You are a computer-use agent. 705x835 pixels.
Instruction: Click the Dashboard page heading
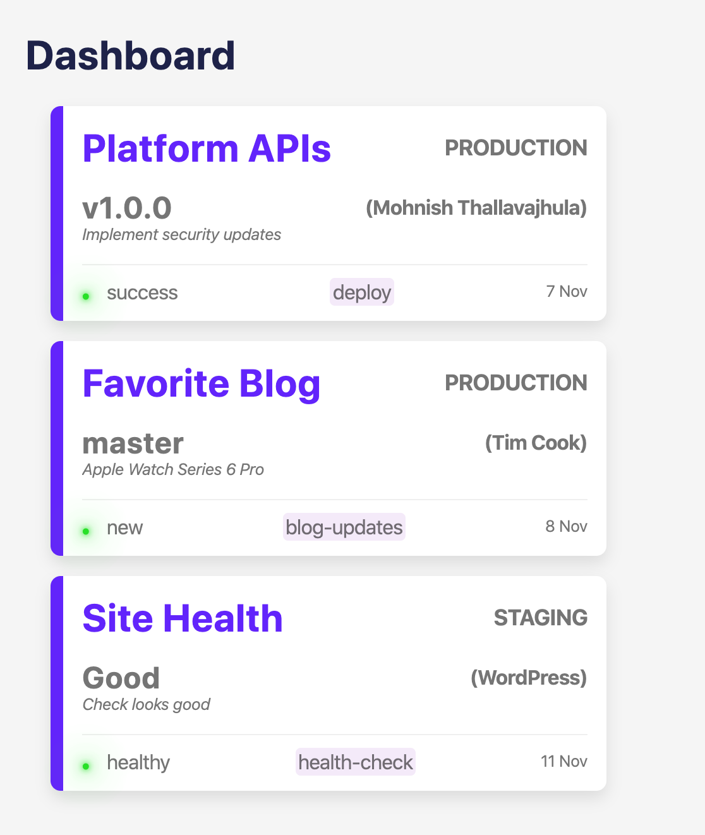[x=130, y=56]
